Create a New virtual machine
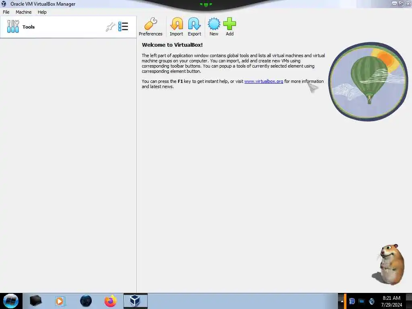This screenshot has height=309, width=412. pyautogui.click(x=214, y=27)
